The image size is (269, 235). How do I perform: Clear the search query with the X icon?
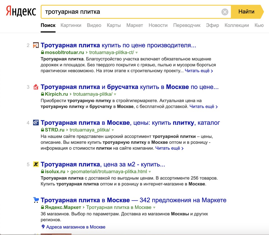(x=225, y=12)
